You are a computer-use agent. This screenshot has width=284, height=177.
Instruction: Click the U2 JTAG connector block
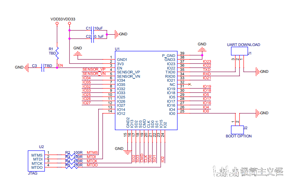click(x=36, y=161)
